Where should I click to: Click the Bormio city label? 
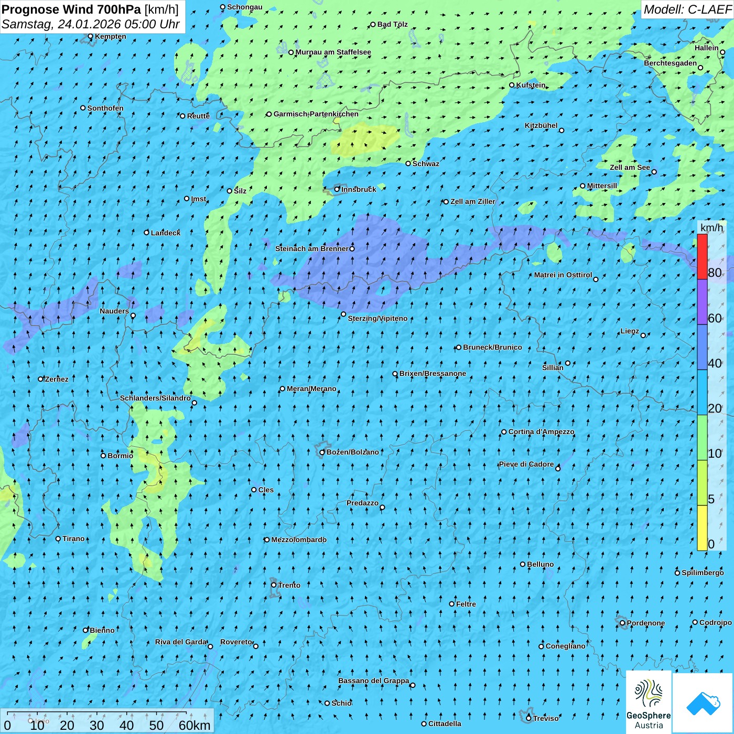click(x=120, y=456)
